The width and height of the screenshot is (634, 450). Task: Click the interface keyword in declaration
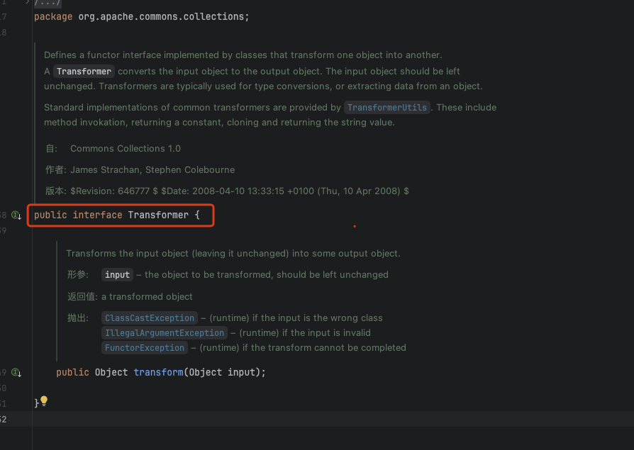click(97, 215)
